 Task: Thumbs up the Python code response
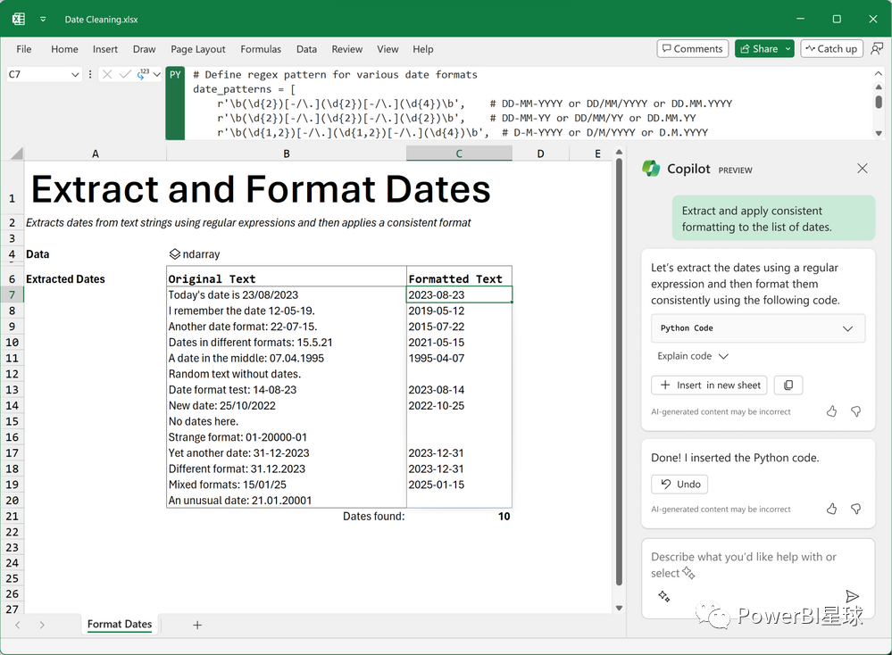click(831, 411)
